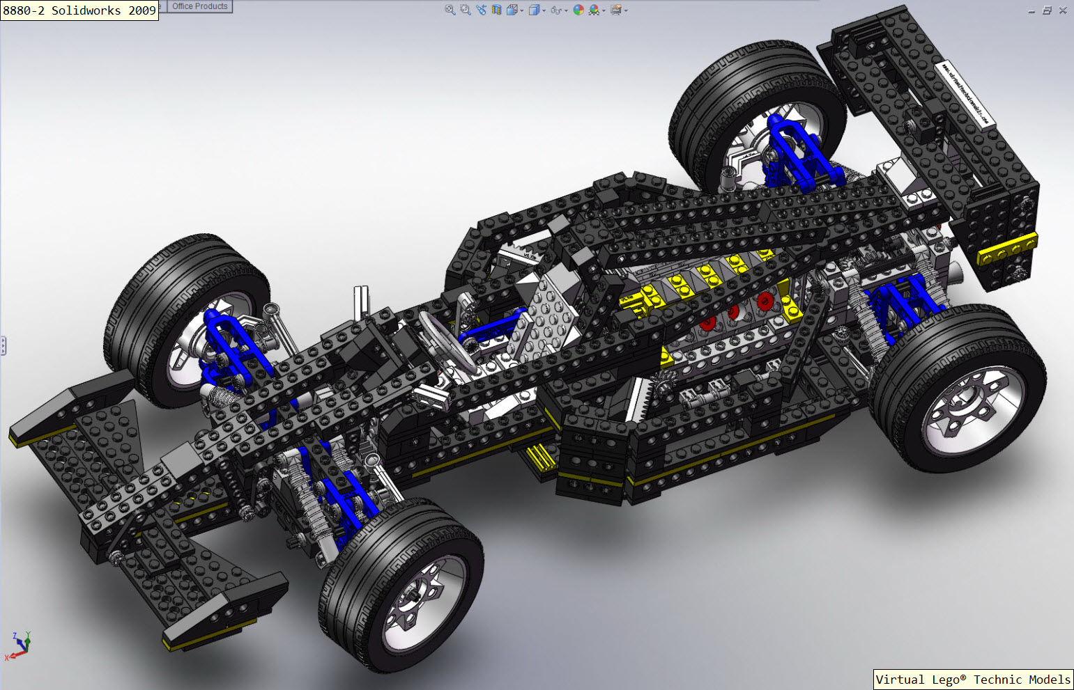This screenshot has width=1074, height=690.
Task: Activate the Section View tool
Action: pos(496,10)
